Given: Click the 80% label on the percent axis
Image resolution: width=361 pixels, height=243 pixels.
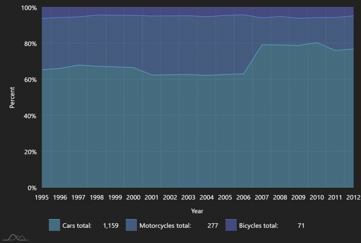Looking at the screenshot, I should pyautogui.click(x=31, y=44).
